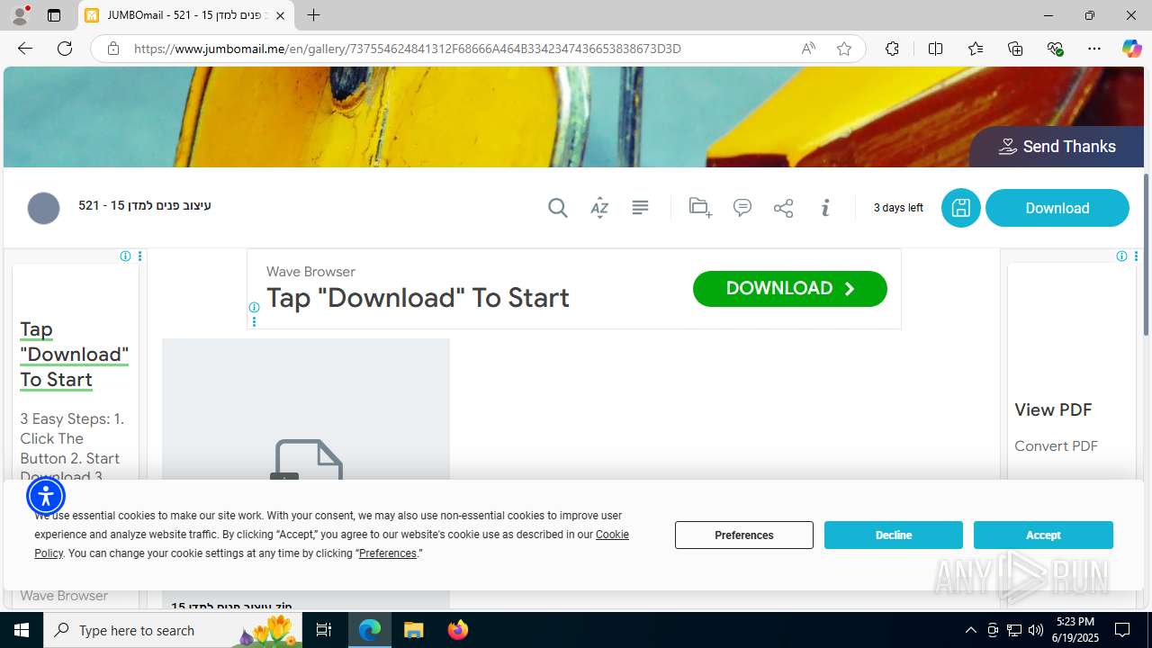Open the Collections icon
The height and width of the screenshot is (648, 1152).
(1015, 49)
